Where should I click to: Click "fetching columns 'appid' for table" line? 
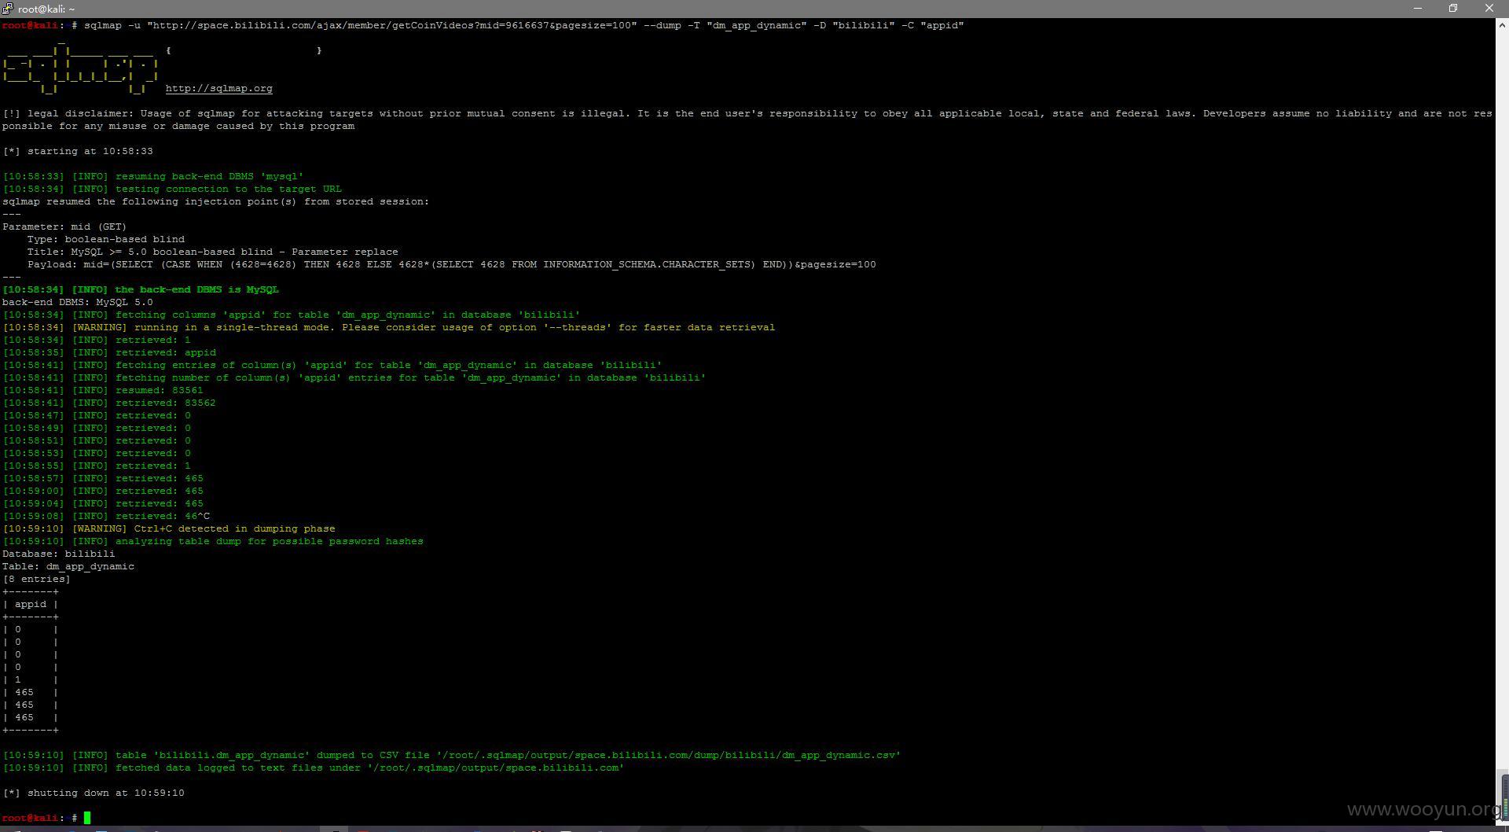pyautogui.click(x=291, y=315)
